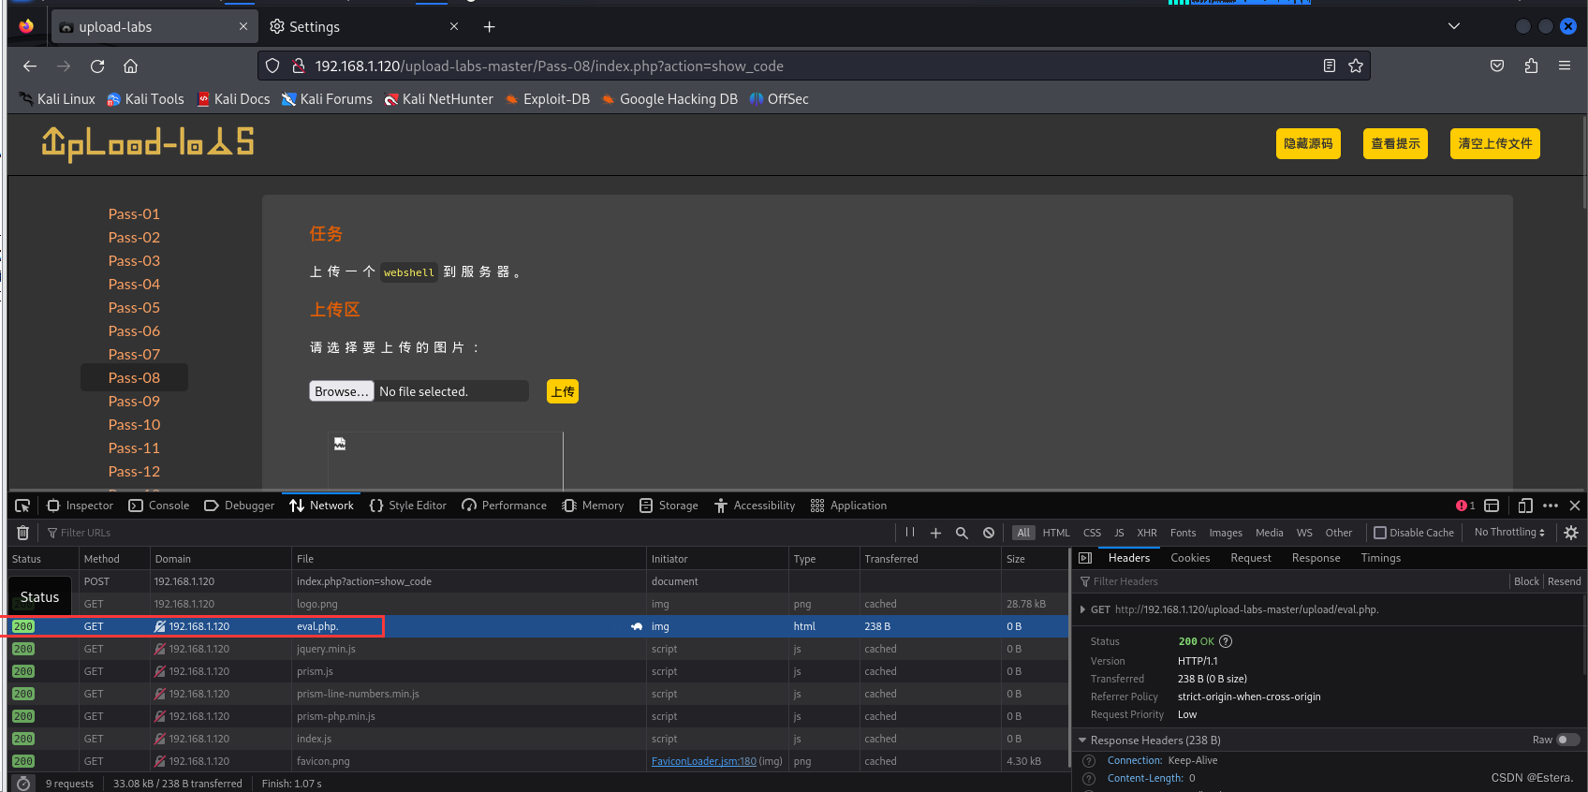This screenshot has width=1588, height=792.
Task: Focus the Filter Headers input field
Action: pyautogui.click(x=1292, y=581)
